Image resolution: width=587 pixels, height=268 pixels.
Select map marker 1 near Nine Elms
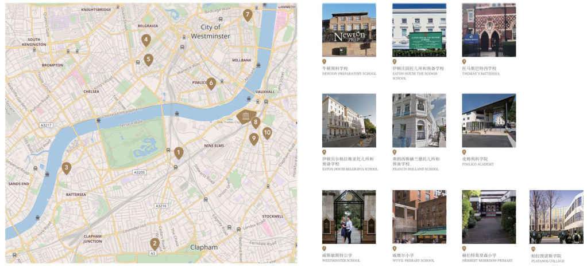coord(179,153)
